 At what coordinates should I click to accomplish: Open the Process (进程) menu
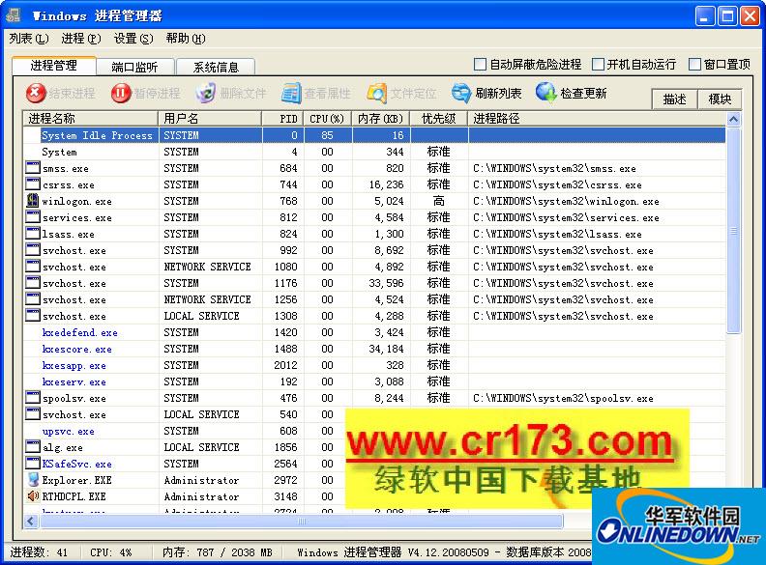coord(81,38)
